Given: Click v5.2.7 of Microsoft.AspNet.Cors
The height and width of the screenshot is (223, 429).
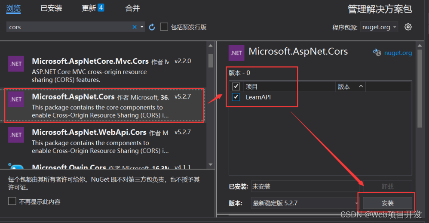Looking at the screenshot, I should click(183, 96).
